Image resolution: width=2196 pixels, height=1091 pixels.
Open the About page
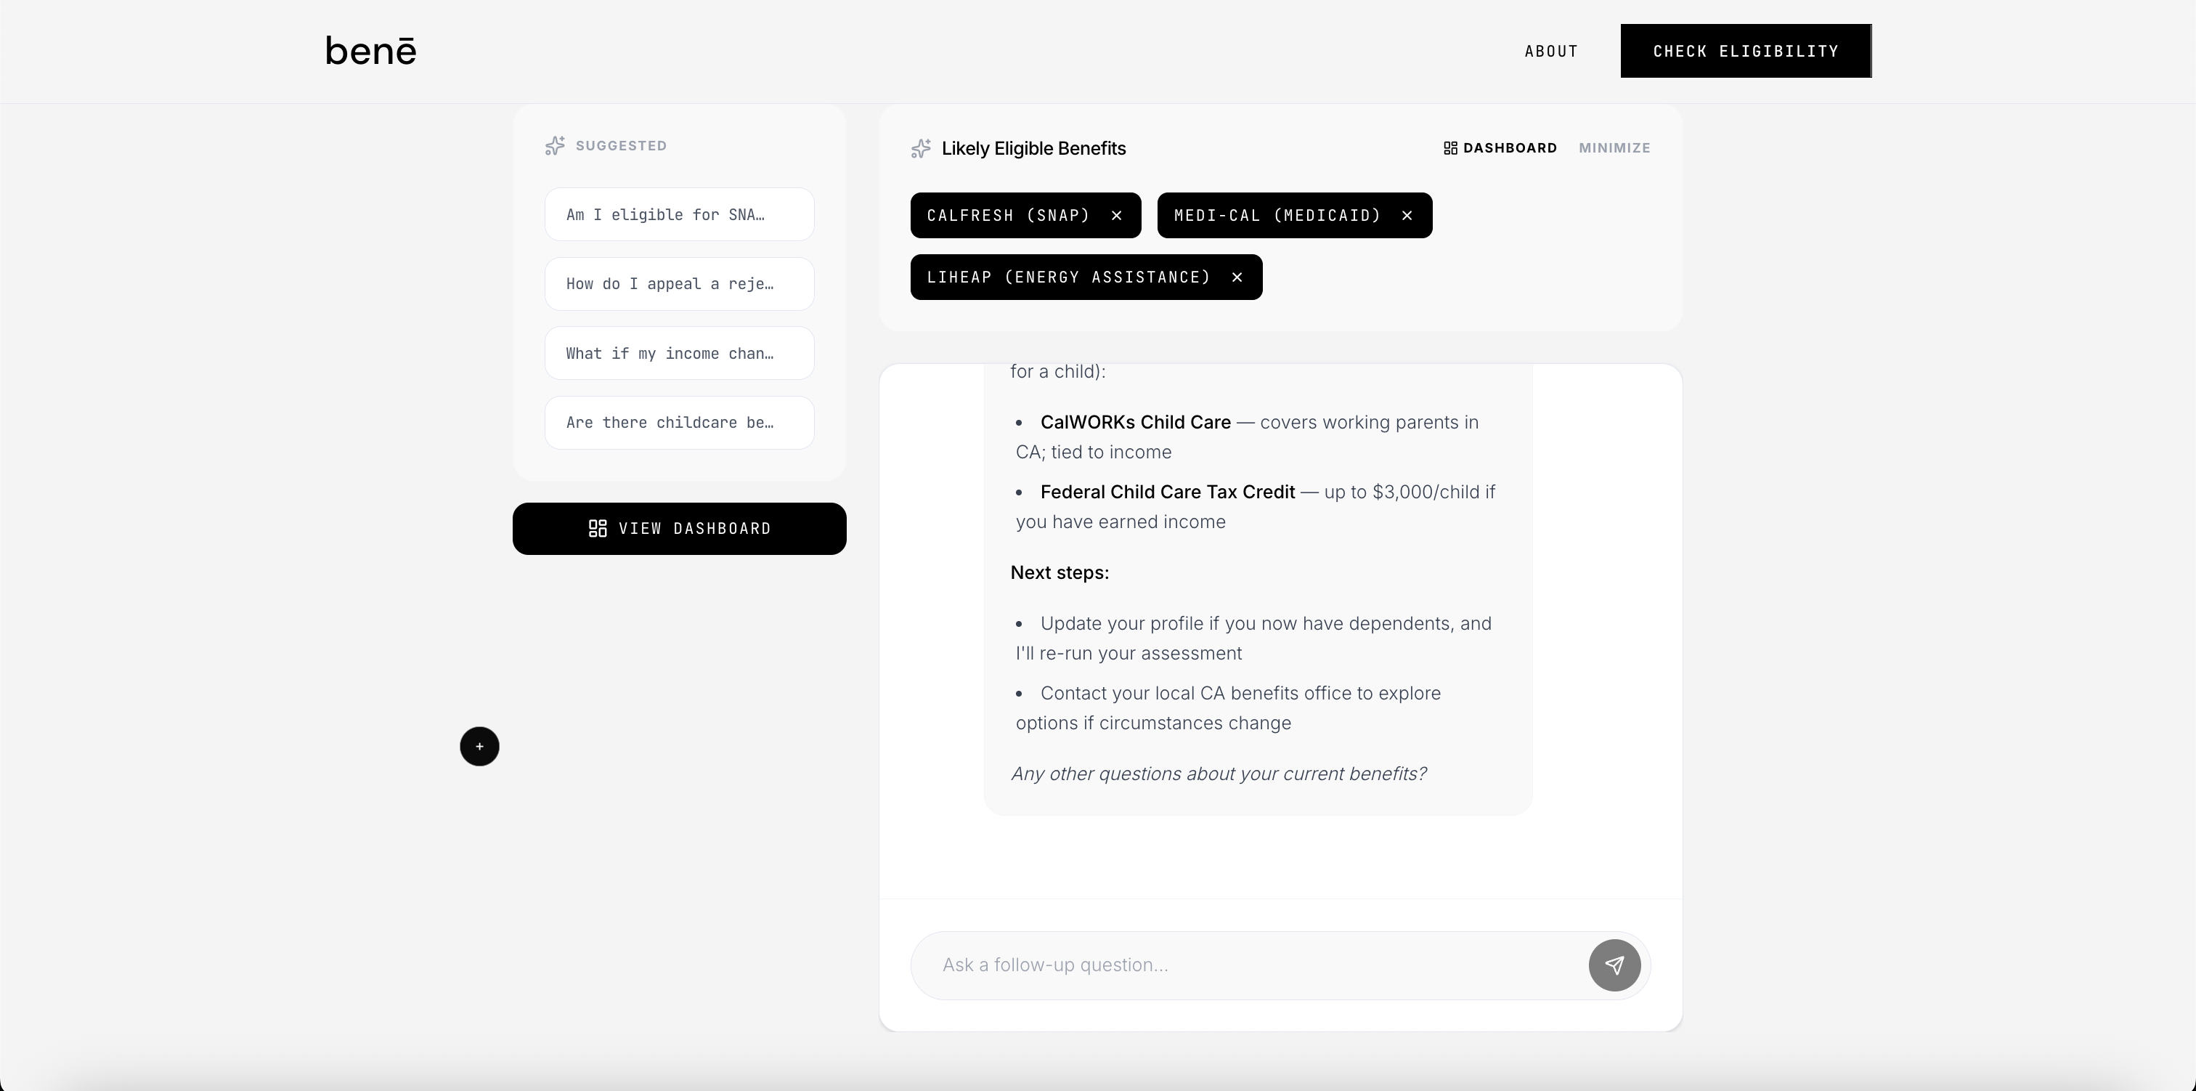tap(1550, 51)
